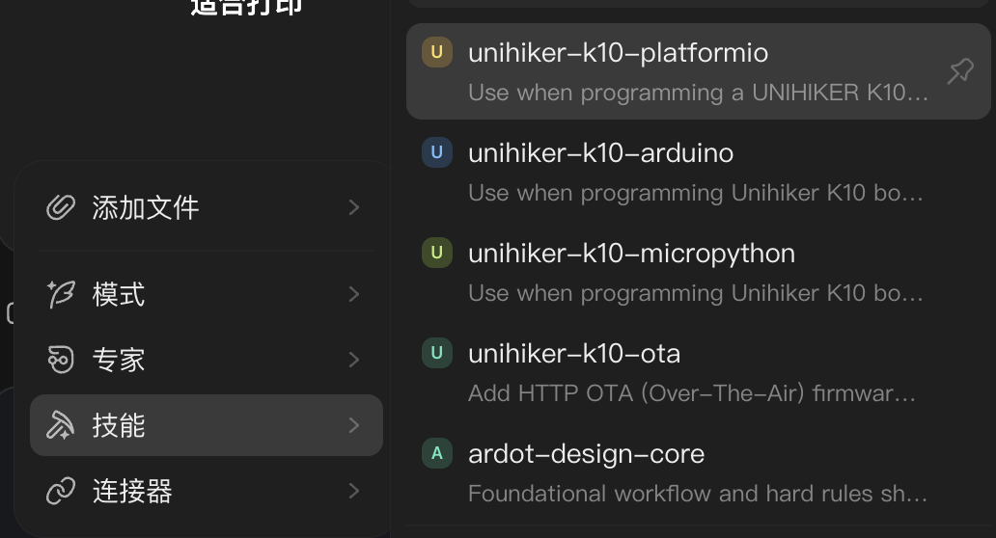Open the 模式 menu entry

pyautogui.click(x=207, y=294)
